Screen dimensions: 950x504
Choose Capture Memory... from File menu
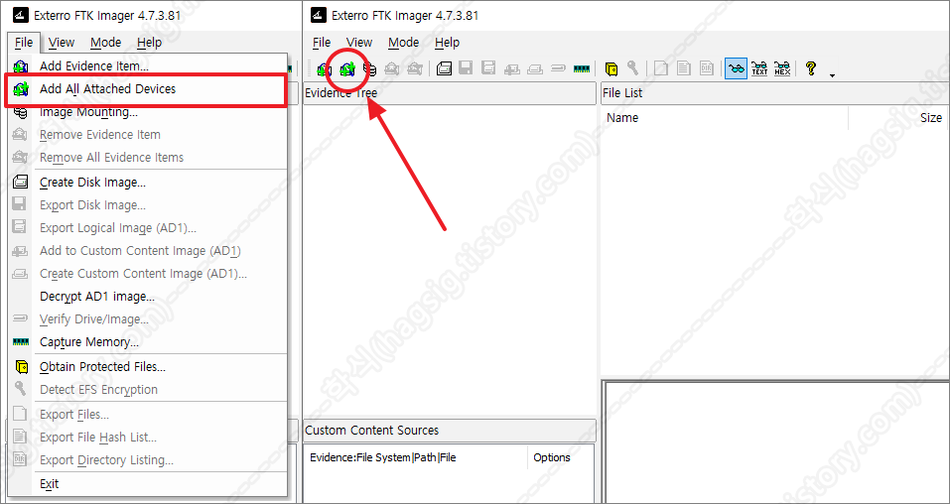(x=148, y=342)
